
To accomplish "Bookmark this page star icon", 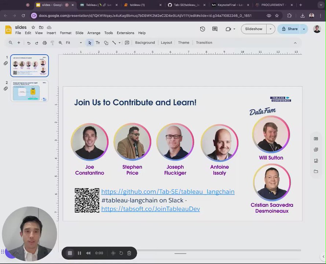I will coord(277,16).
